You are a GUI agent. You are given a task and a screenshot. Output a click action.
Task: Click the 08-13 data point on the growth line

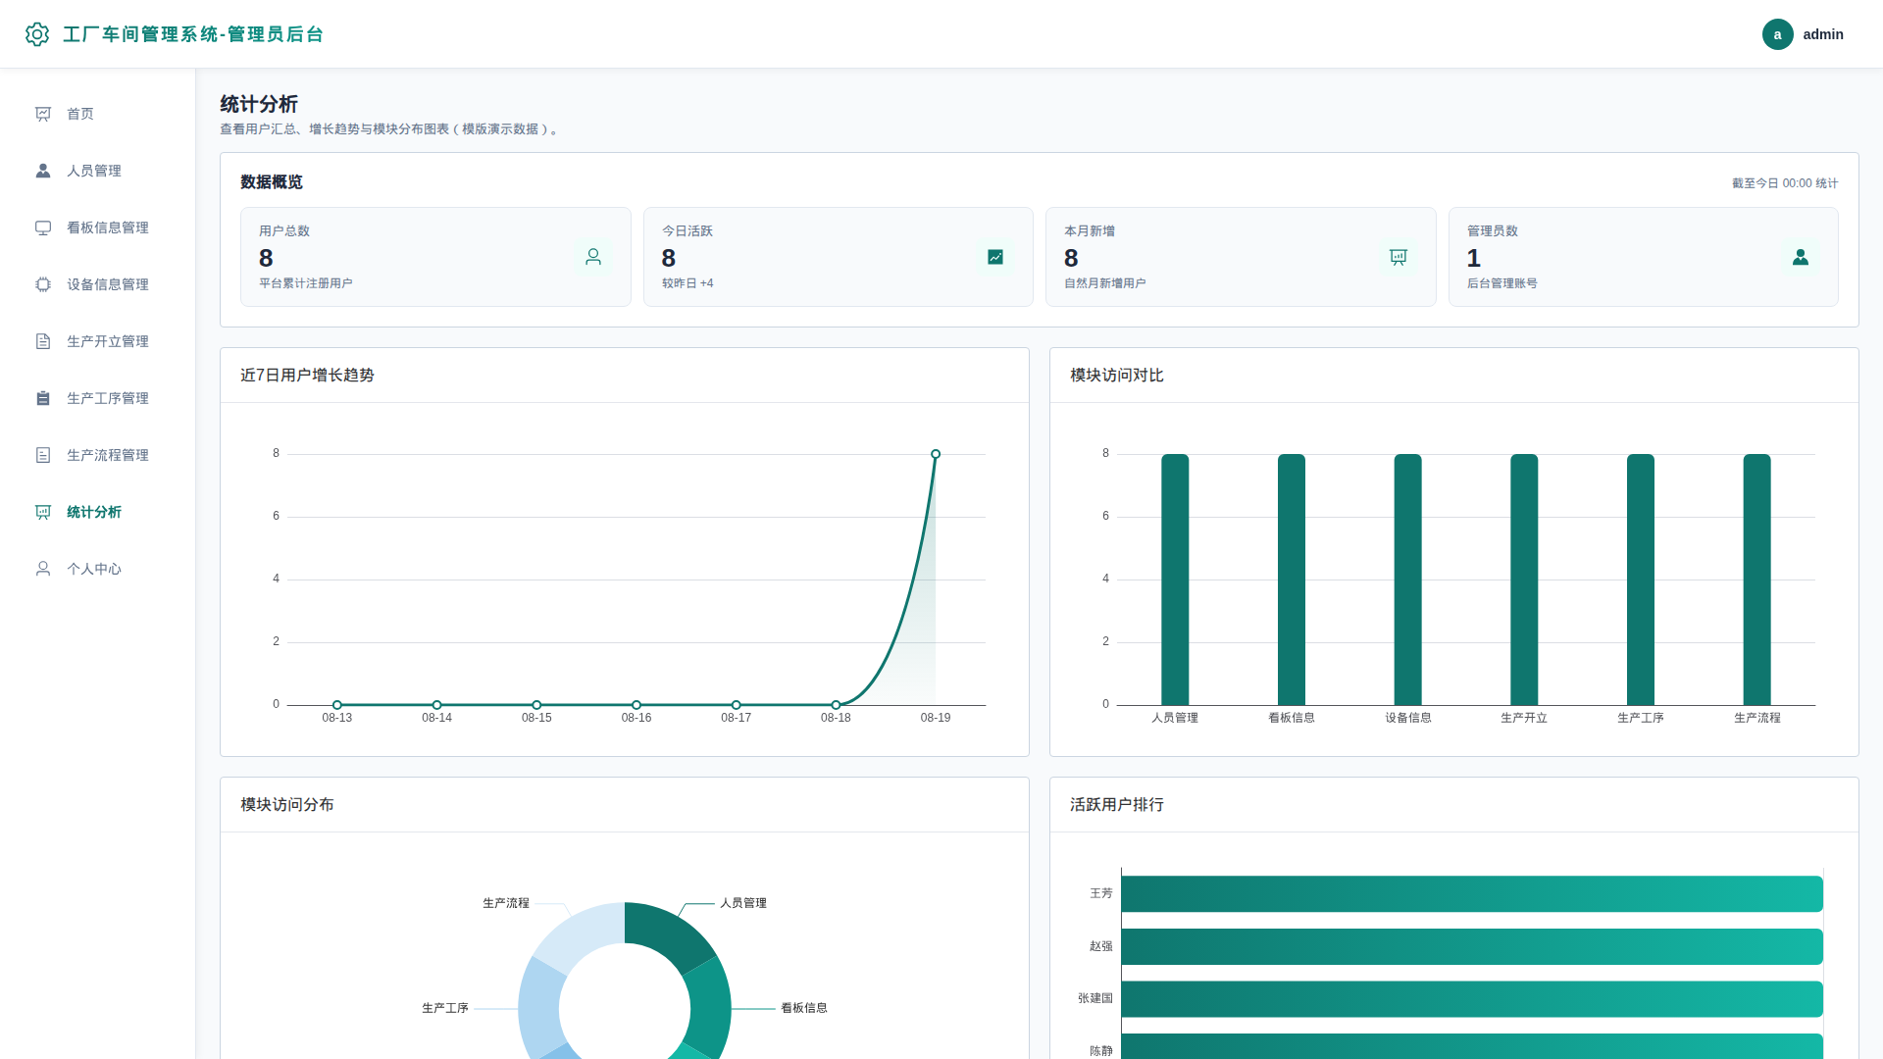click(337, 705)
